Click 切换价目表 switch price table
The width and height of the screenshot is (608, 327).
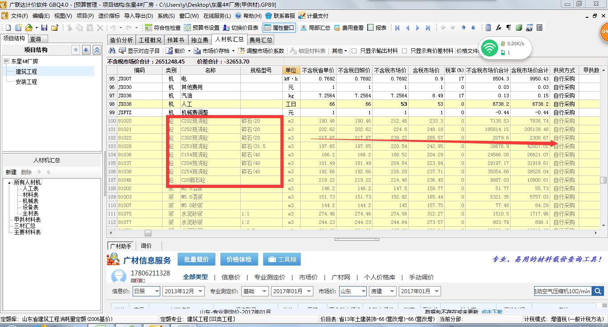tap(240, 28)
